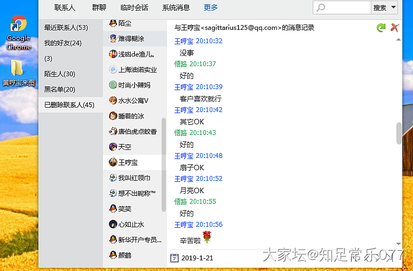Click the 搜索 button
The height and width of the screenshot is (271, 413).
[x=379, y=7]
